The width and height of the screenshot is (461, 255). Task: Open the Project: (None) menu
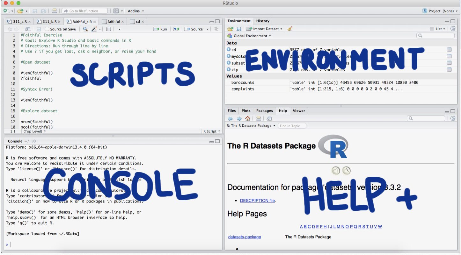coord(440,11)
